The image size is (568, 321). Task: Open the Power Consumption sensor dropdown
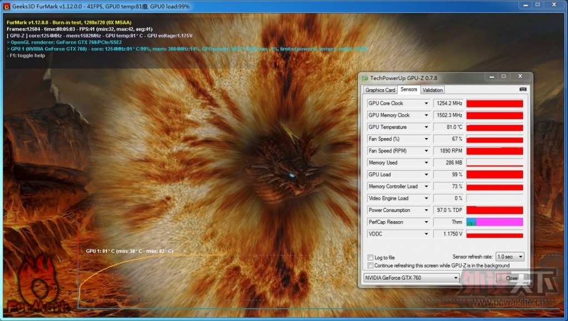tap(426, 210)
